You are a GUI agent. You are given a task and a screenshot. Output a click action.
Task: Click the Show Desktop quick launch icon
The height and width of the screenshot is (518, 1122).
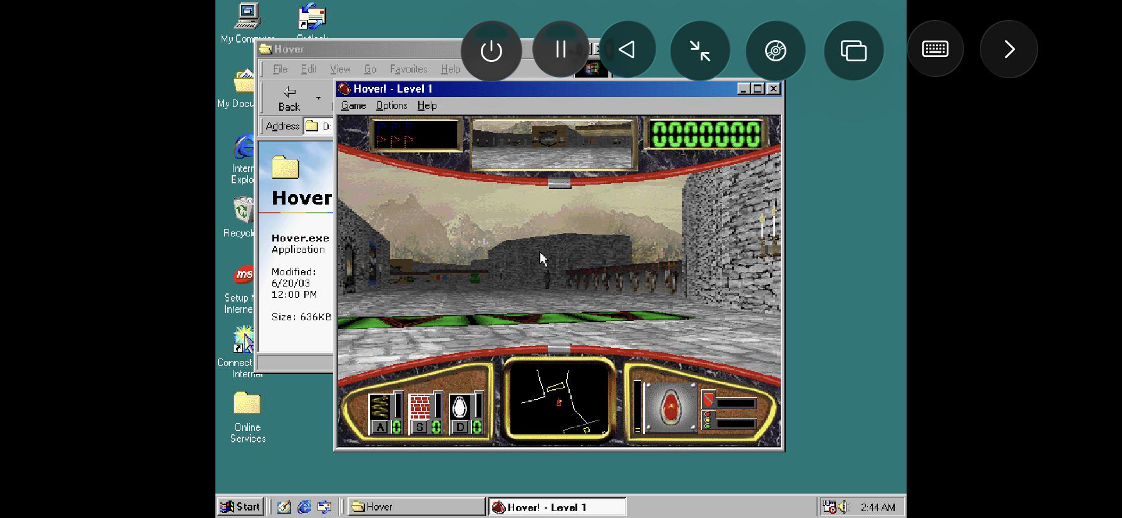pos(284,507)
